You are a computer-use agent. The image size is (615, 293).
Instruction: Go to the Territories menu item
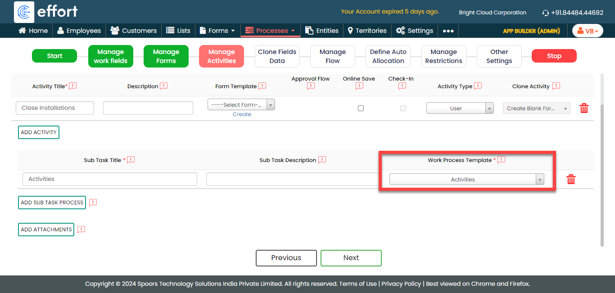(x=367, y=31)
